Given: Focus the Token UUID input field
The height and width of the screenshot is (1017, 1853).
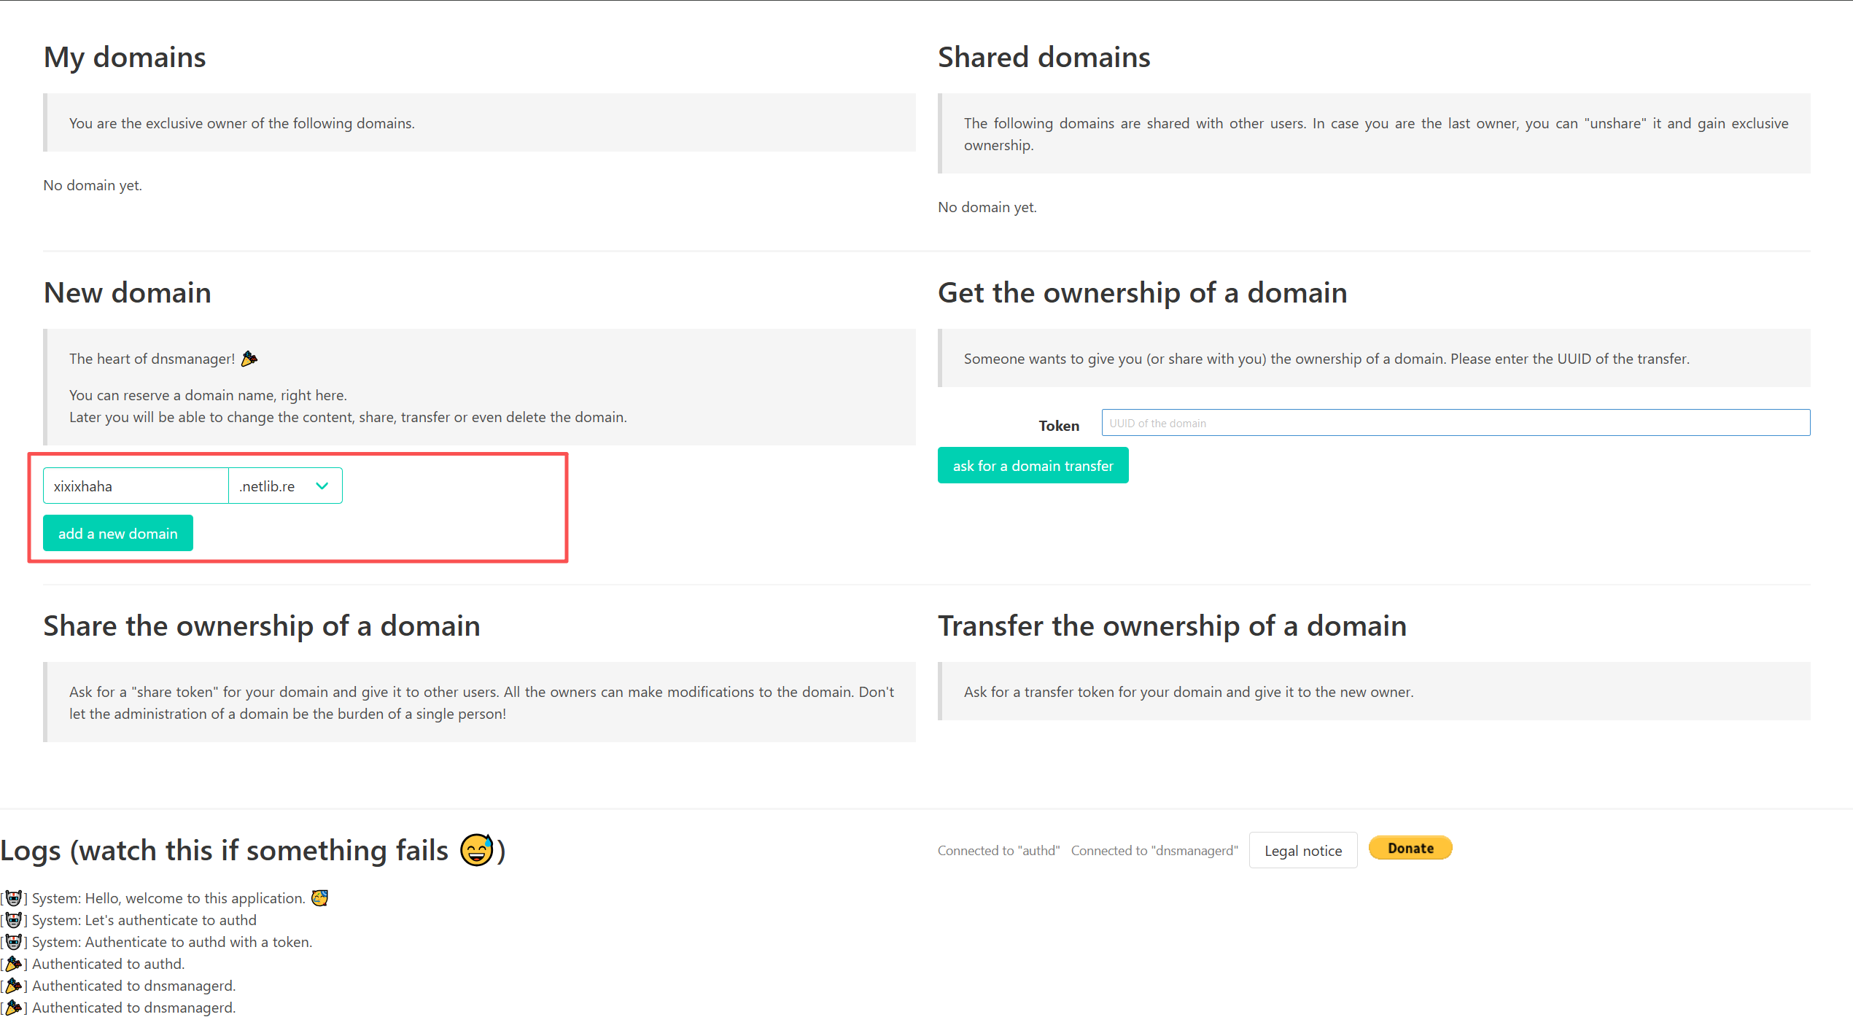Looking at the screenshot, I should pyautogui.click(x=1455, y=424).
